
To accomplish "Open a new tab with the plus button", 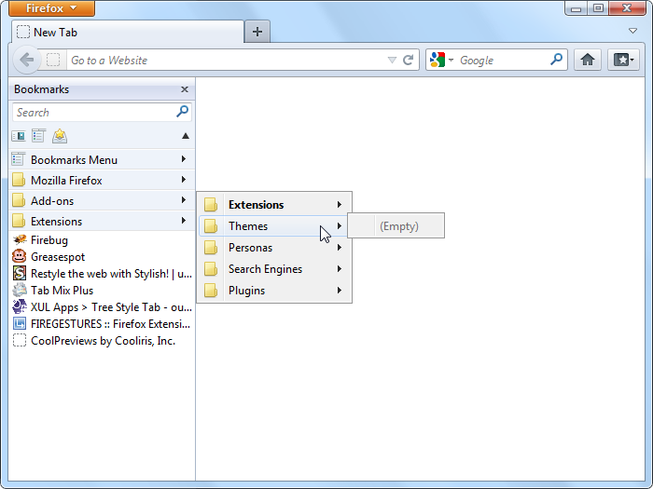I will (257, 32).
